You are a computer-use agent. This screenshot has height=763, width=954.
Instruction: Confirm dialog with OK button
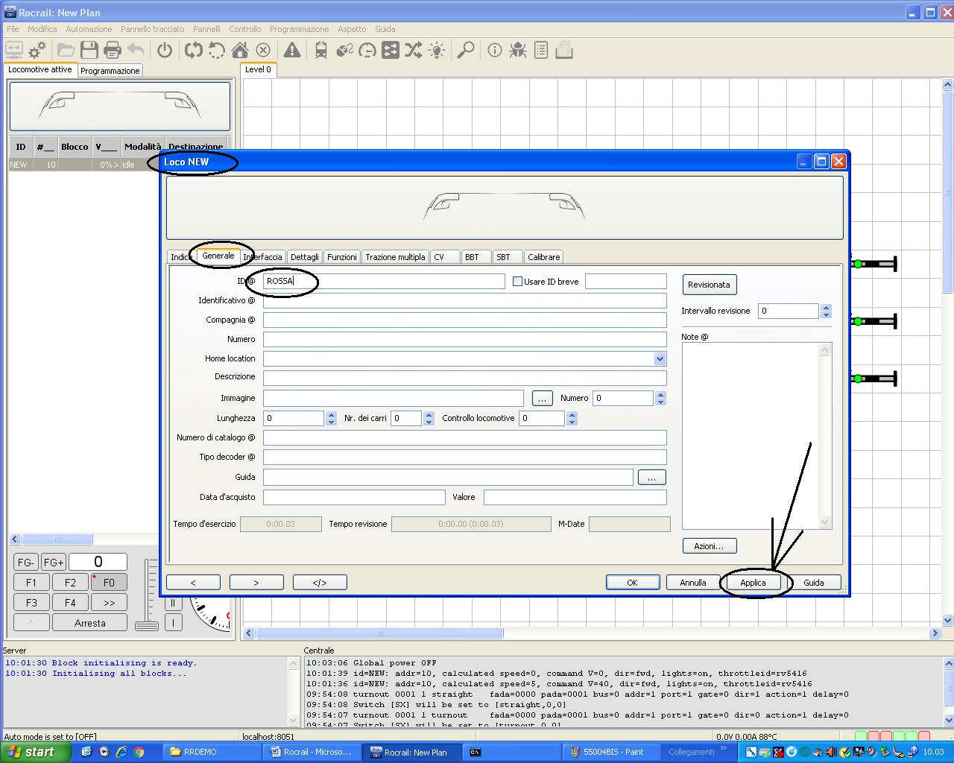tap(632, 583)
